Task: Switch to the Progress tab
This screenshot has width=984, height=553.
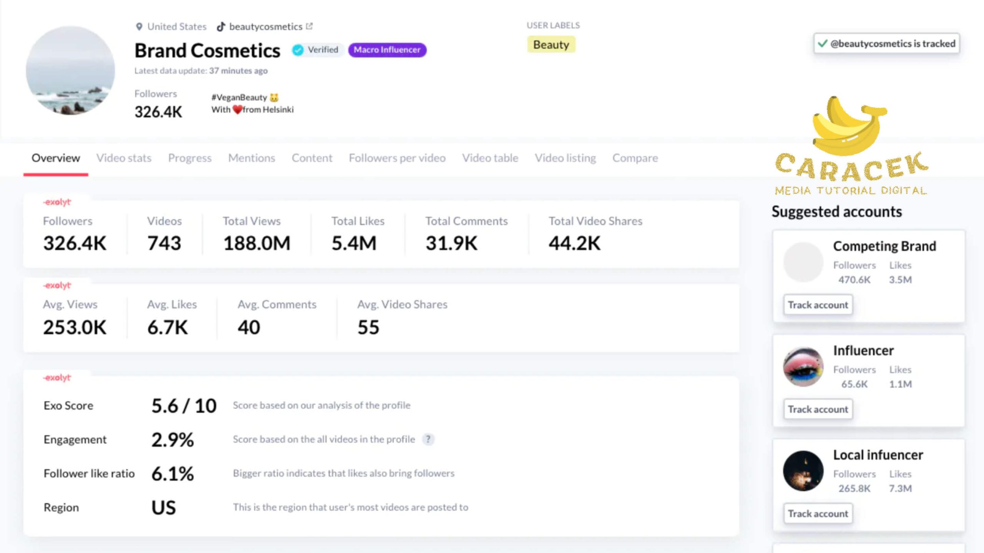Action: [190, 158]
